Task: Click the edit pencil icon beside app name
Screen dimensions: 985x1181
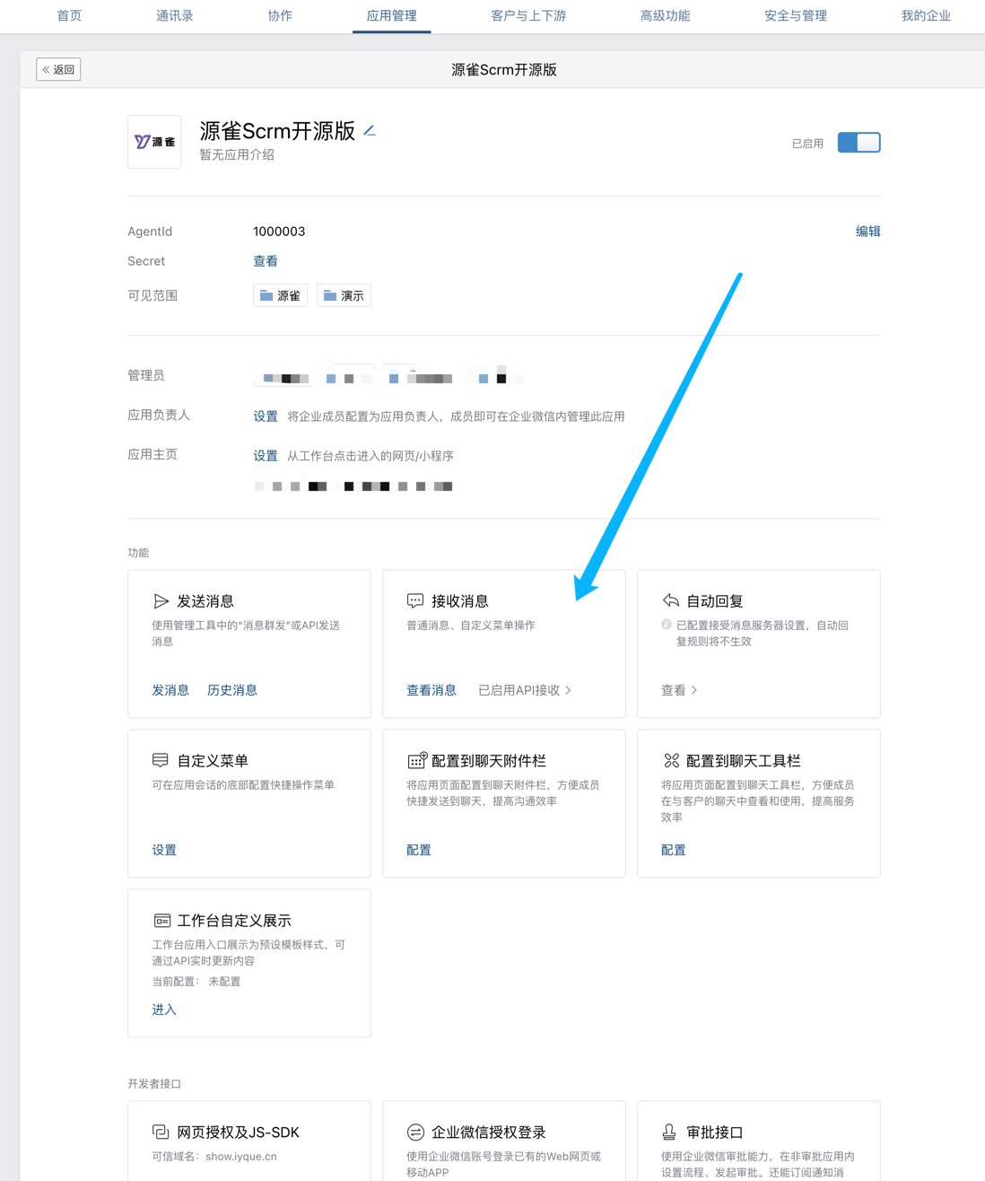Action: [x=370, y=131]
